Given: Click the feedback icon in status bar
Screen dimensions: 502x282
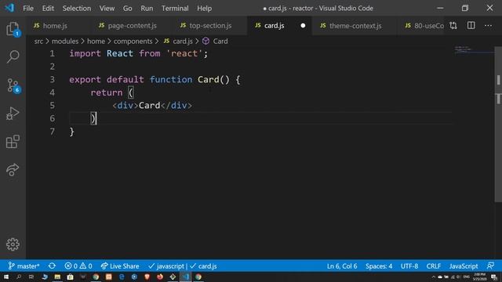Looking at the screenshot, I should [x=490, y=266].
